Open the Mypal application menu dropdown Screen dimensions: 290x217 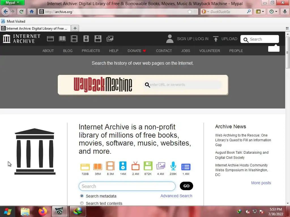click(12, 3)
